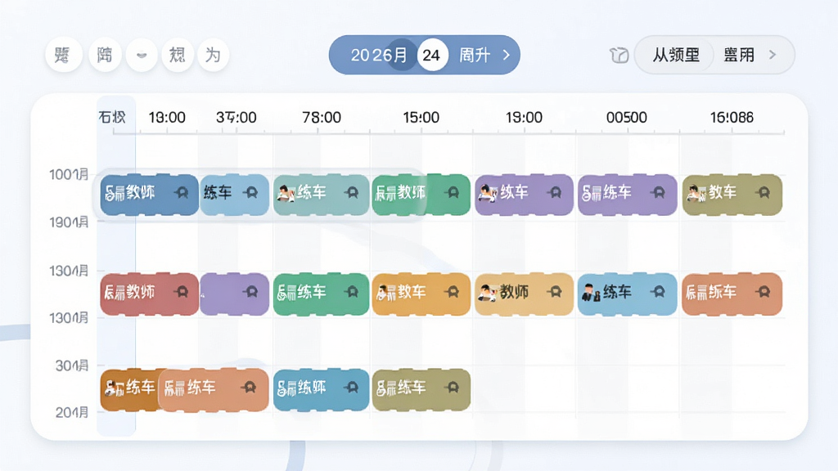This screenshot has height=471, width=838.
Task: Click badge icon on bottom-row peach 练车 card
Action: [249, 387]
